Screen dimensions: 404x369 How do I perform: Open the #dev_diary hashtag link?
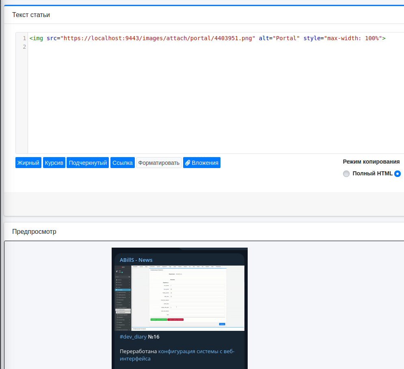(x=133, y=337)
